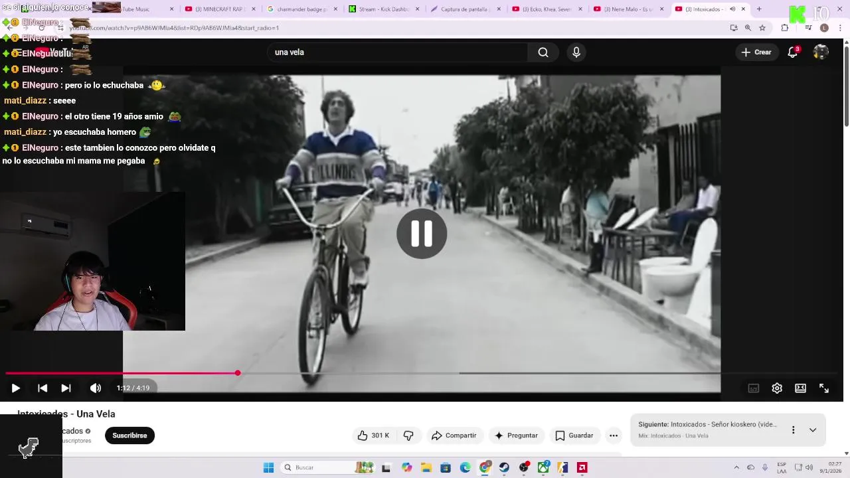Switch to Chrome in the taskbar
850x478 pixels.
[485, 467]
